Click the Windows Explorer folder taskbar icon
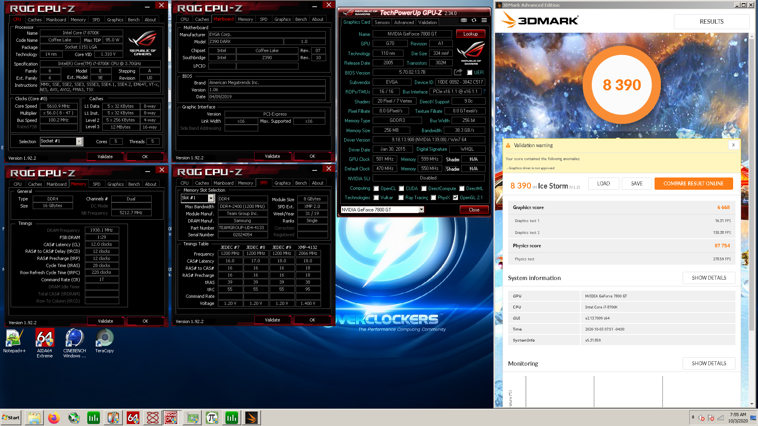758x426 pixels. coord(34,418)
